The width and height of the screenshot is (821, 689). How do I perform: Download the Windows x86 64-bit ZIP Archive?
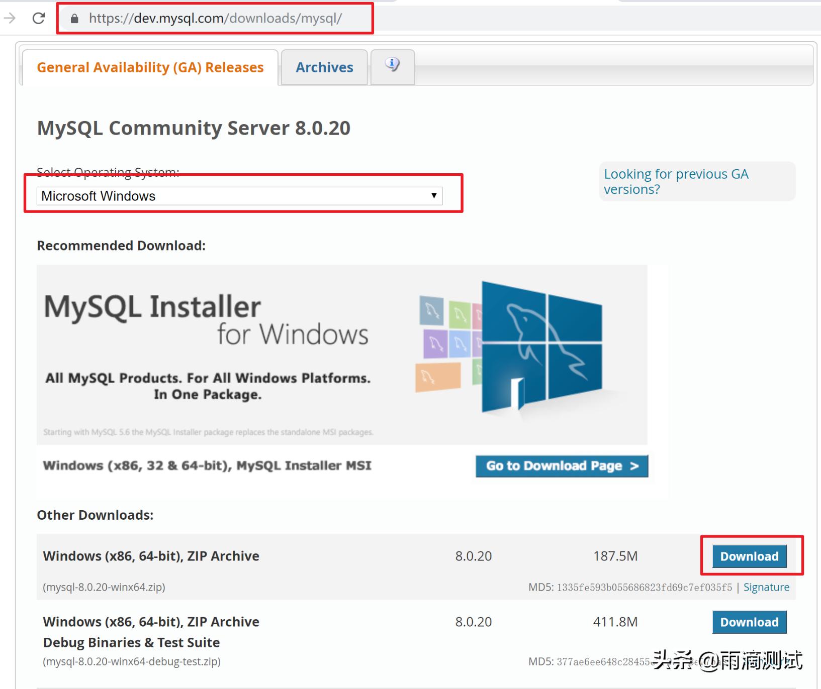pos(749,556)
